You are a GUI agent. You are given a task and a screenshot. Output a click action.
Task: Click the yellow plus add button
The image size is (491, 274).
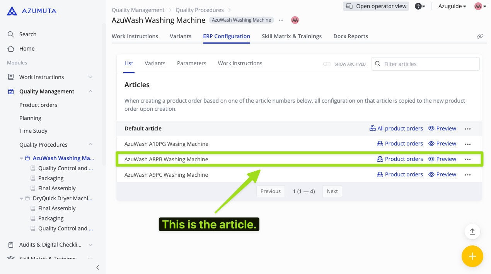[472, 256]
